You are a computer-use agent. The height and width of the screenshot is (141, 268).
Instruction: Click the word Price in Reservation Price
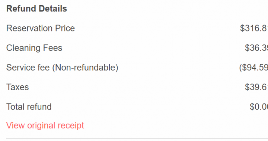tap(65, 28)
